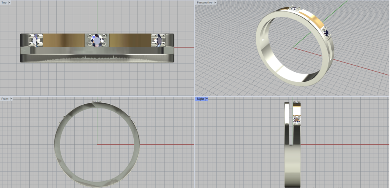
Task: Select the left gemstone in Top view
Action: coord(36,40)
